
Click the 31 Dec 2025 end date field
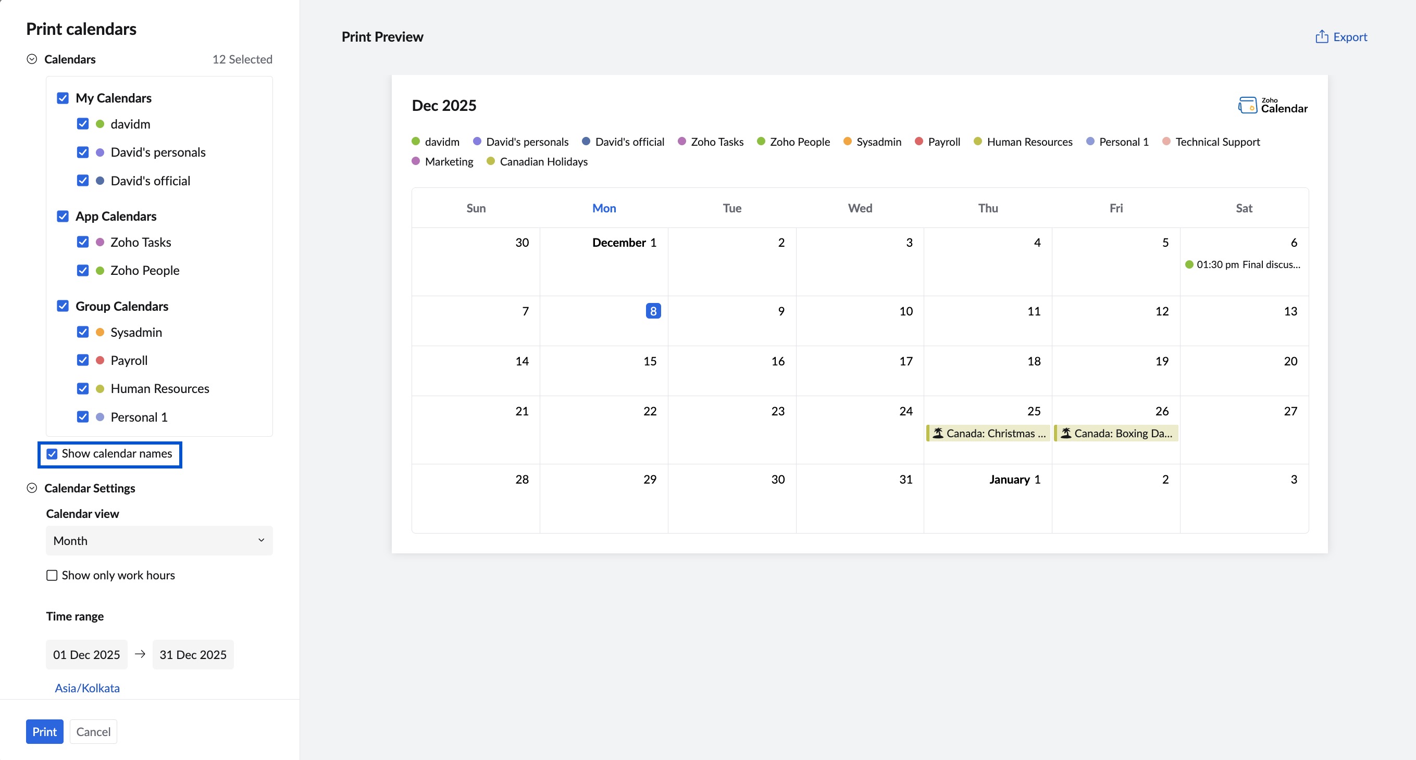pyautogui.click(x=193, y=654)
